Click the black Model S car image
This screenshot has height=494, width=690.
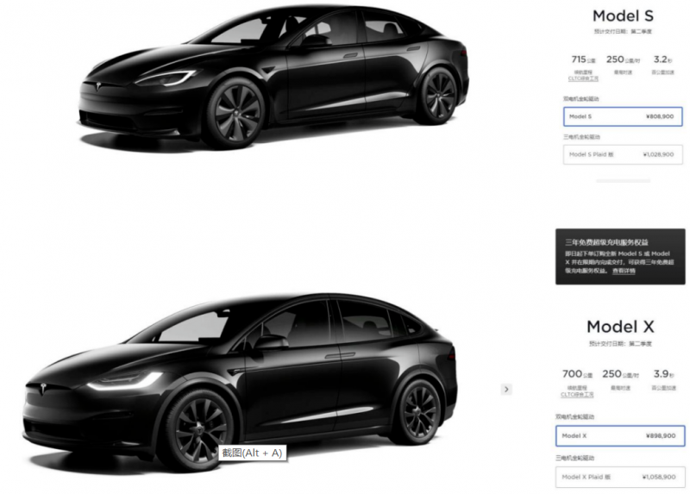[x=273, y=78]
